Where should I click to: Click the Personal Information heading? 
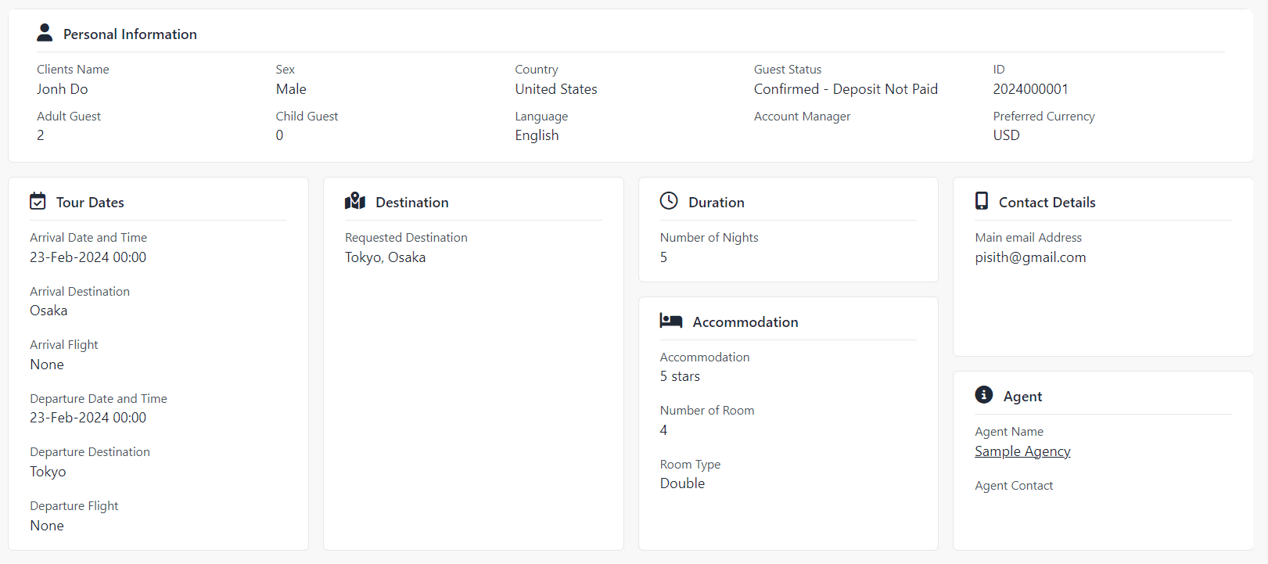click(130, 34)
